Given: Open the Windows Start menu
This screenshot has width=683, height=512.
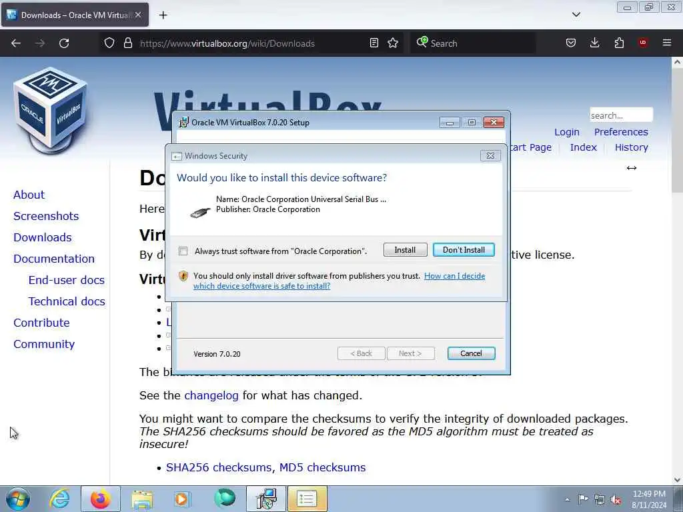Looking at the screenshot, I should click(18, 499).
